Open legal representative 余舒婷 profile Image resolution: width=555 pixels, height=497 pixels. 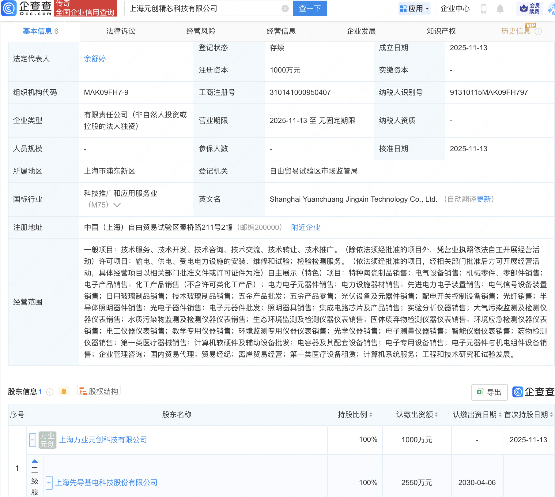tap(95, 58)
